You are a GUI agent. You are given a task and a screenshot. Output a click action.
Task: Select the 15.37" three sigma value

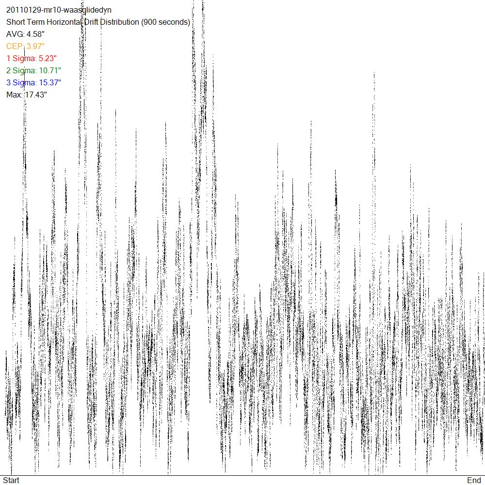coord(50,83)
